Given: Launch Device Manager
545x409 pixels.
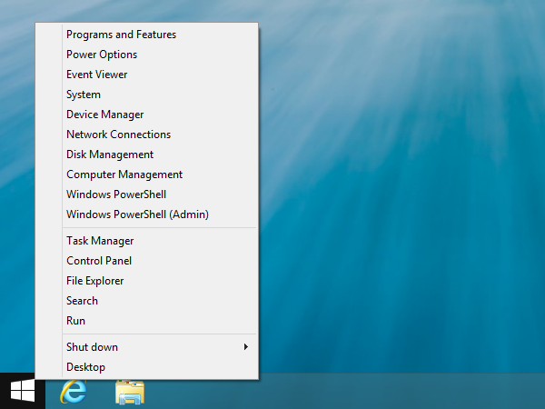Looking at the screenshot, I should pyautogui.click(x=104, y=115).
